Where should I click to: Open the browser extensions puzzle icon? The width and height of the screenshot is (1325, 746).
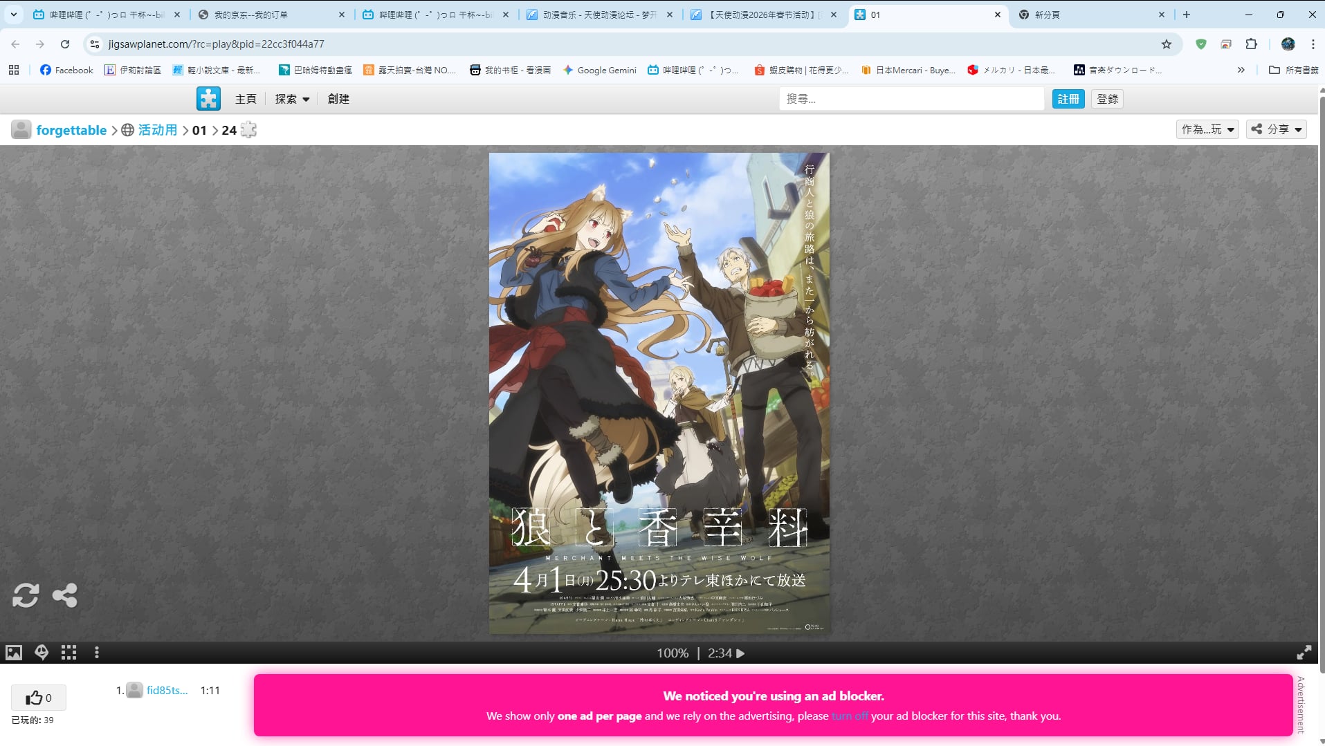click(1251, 44)
